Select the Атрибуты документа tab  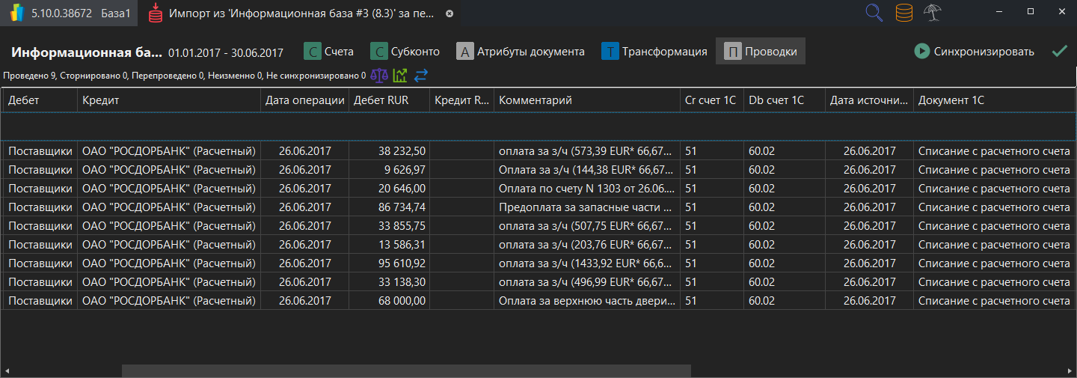521,52
